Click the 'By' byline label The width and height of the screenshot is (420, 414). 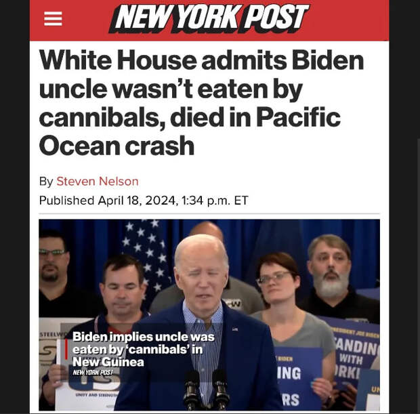pos(46,182)
